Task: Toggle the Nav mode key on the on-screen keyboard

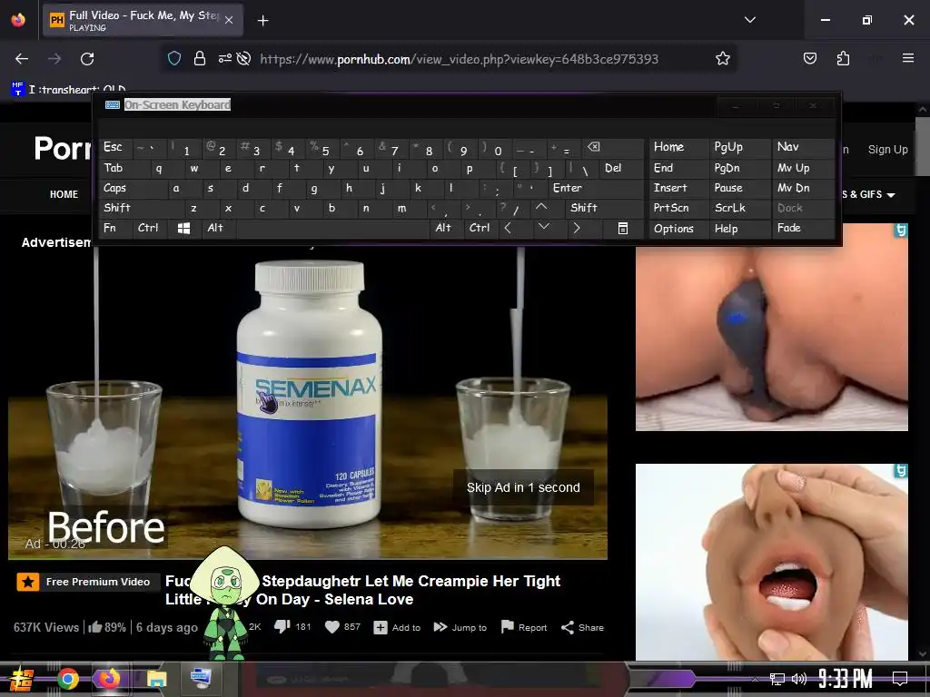Action: [803, 147]
